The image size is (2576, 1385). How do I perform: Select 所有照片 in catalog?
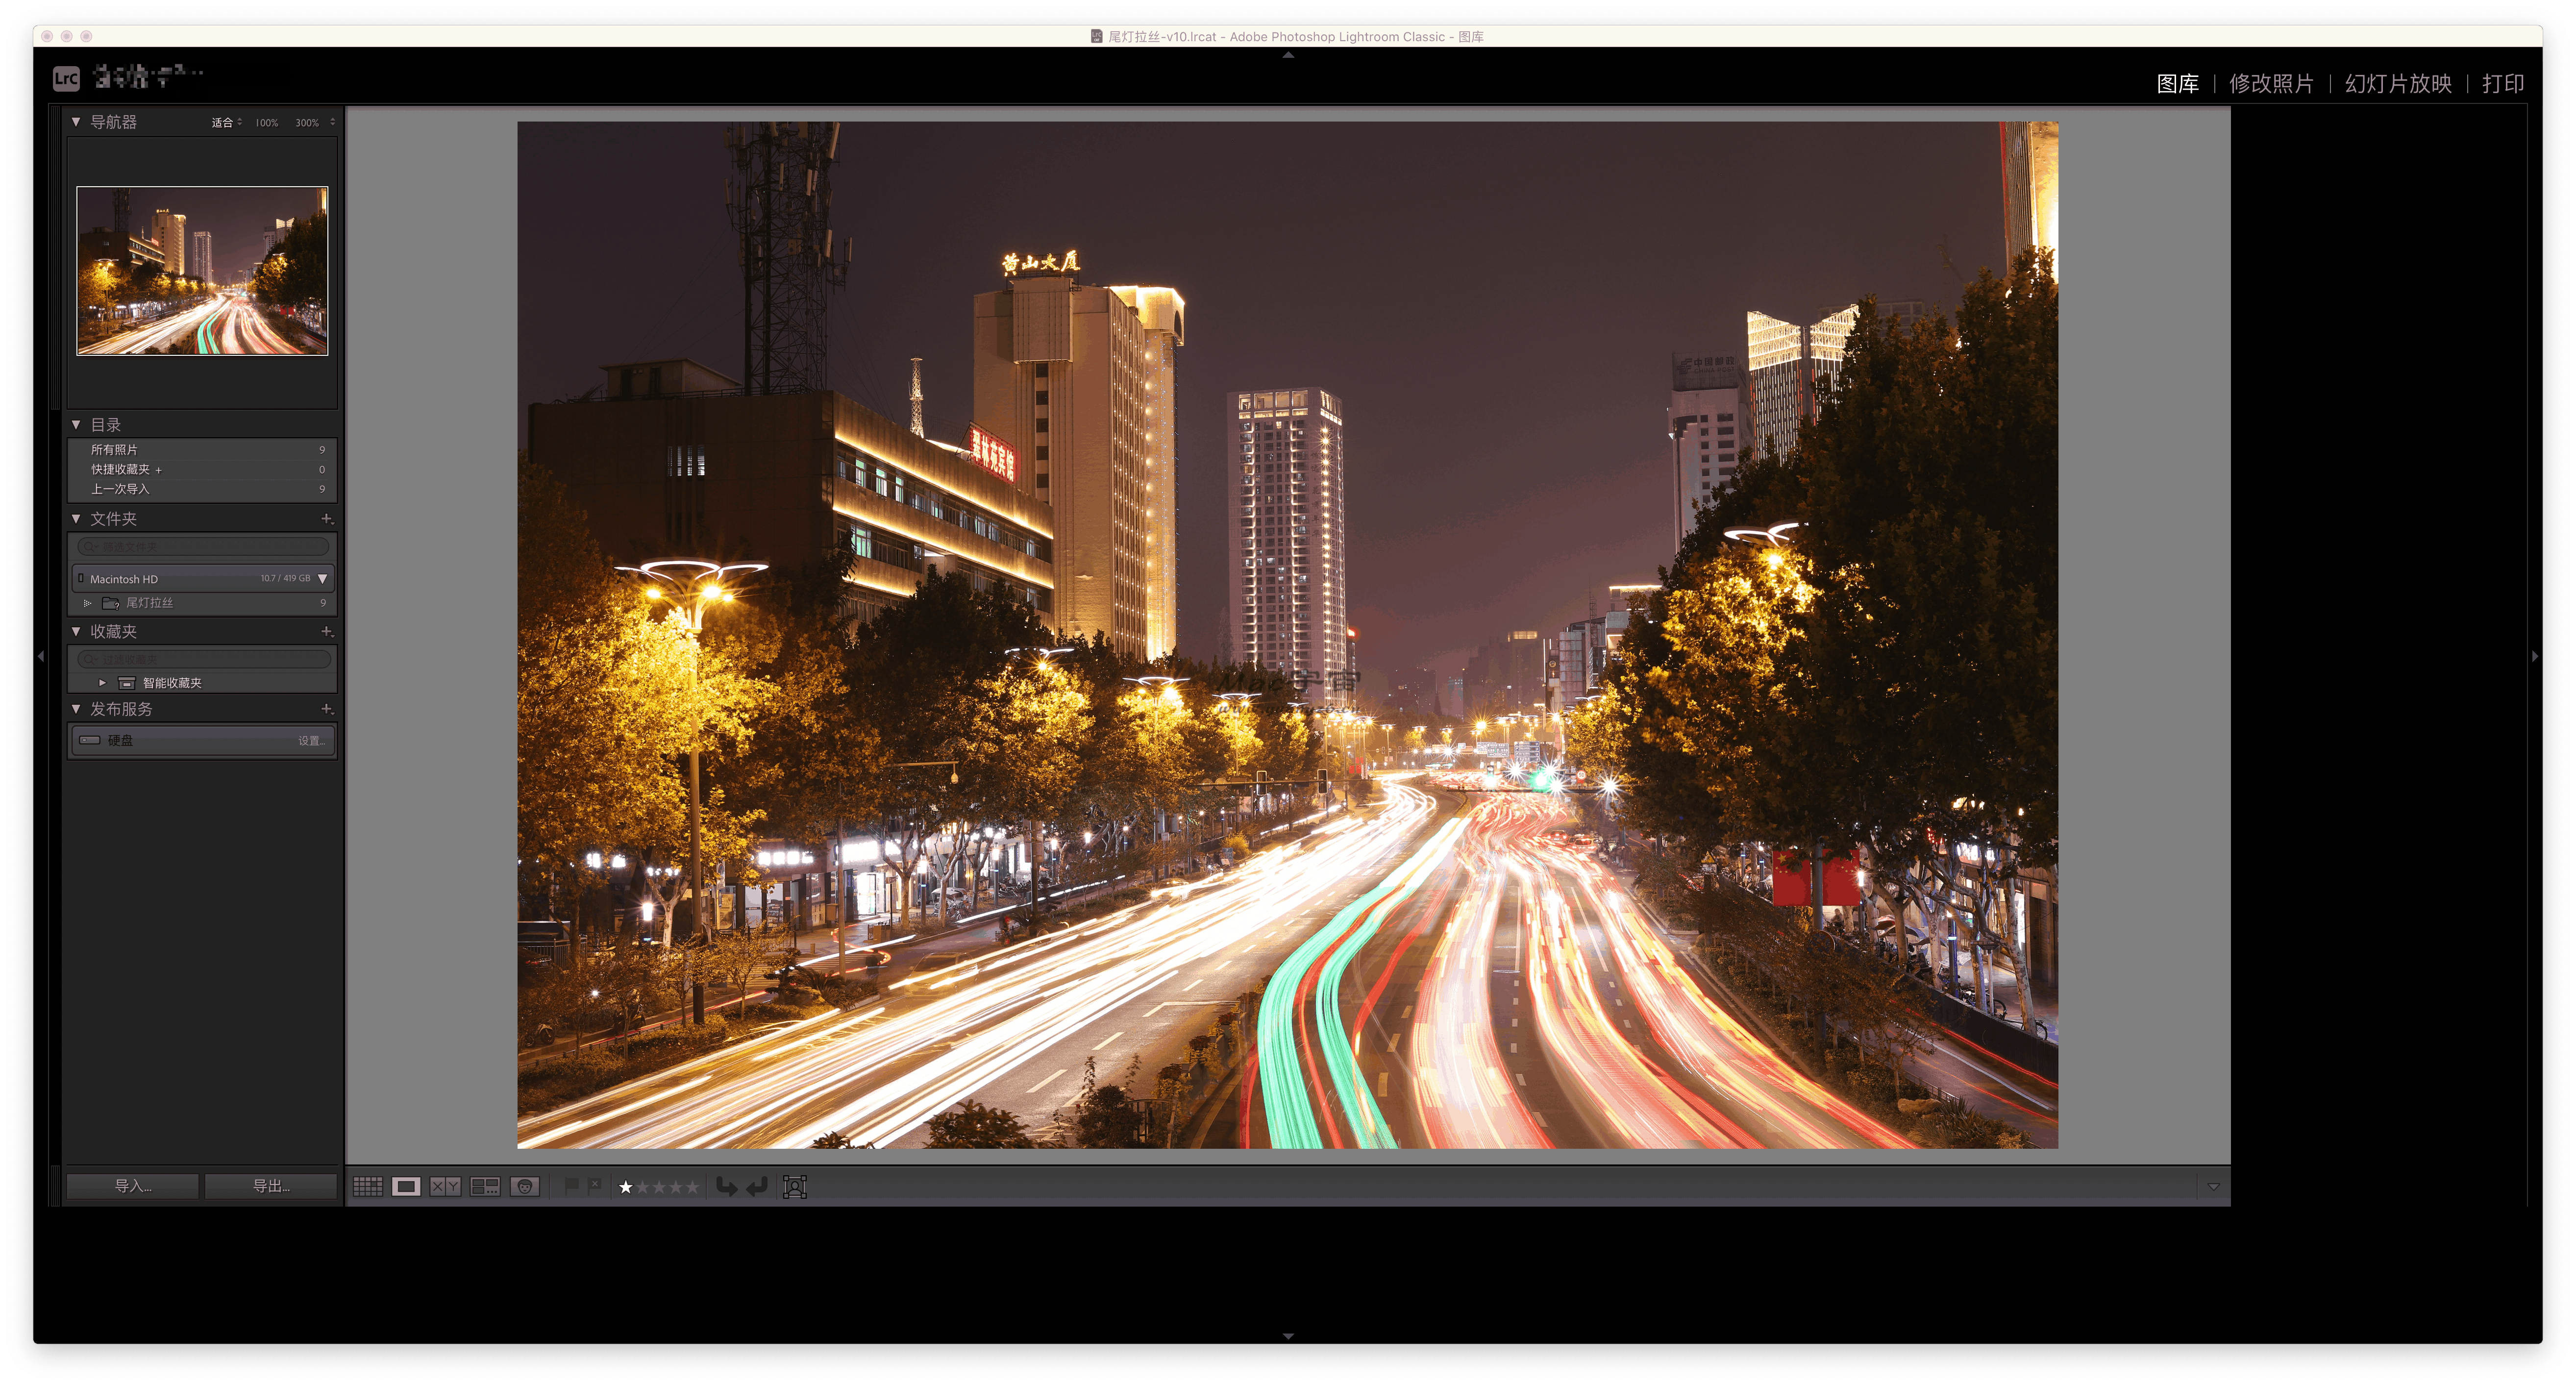click(x=203, y=450)
